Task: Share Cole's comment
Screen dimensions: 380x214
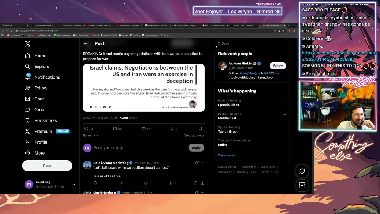Action: pos(202,183)
